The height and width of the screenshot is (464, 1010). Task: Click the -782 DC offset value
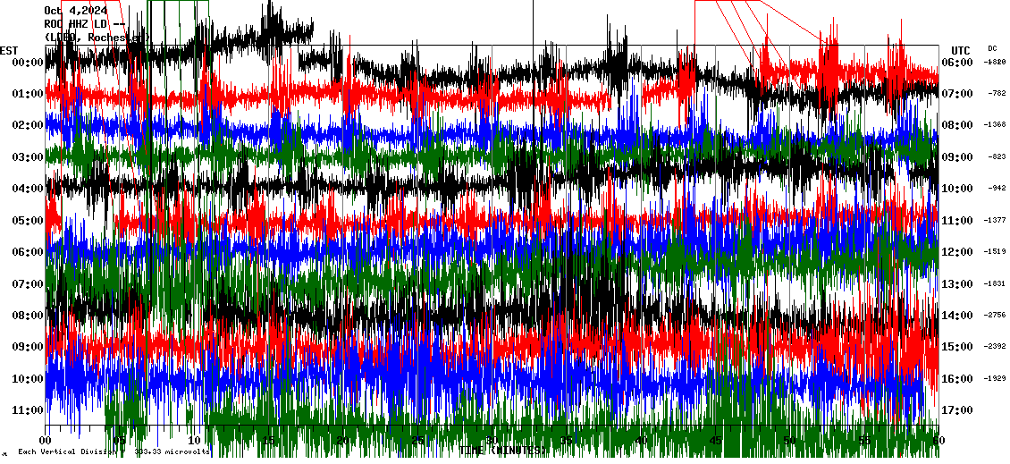(x=997, y=94)
